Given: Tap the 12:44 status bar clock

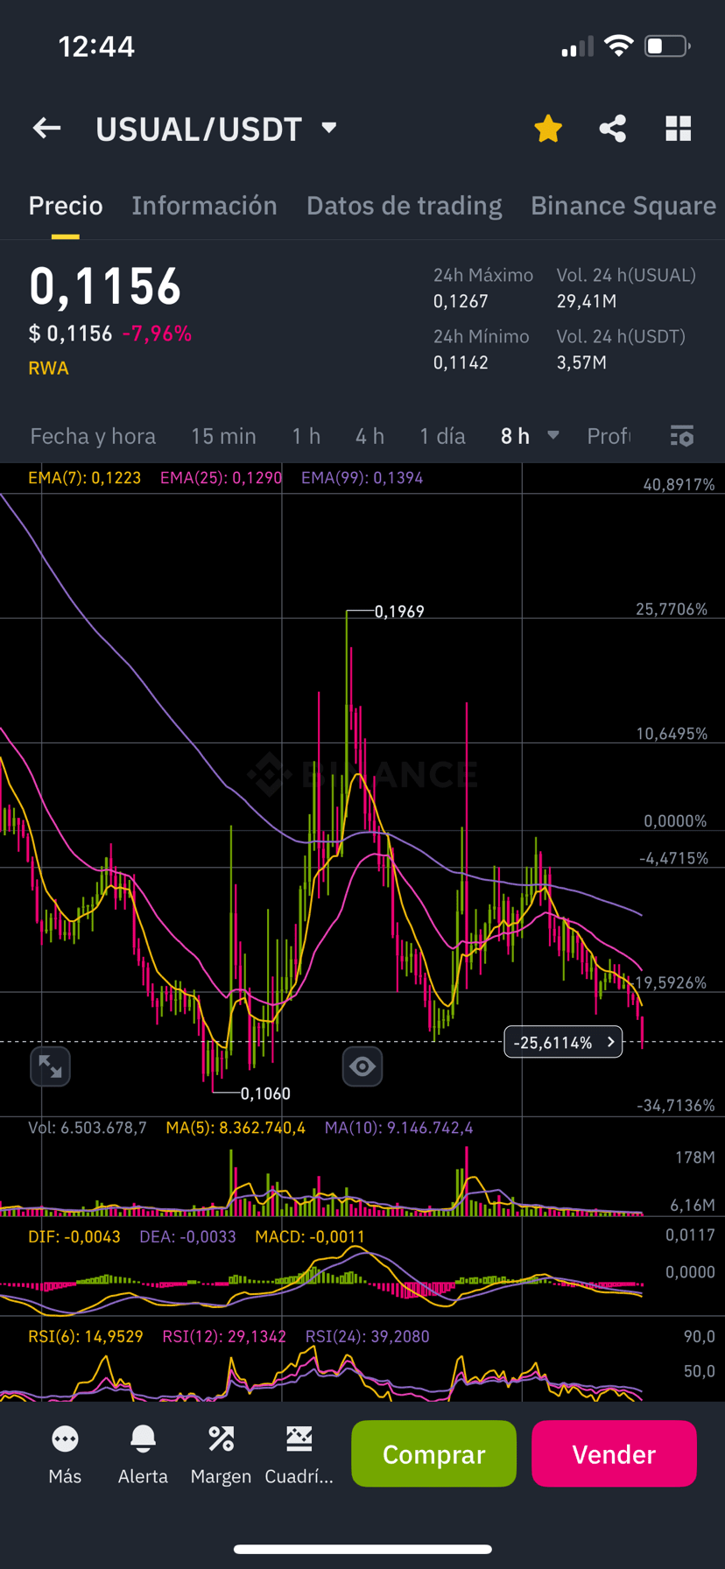Looking at the screenshot, I should (96, 46).
